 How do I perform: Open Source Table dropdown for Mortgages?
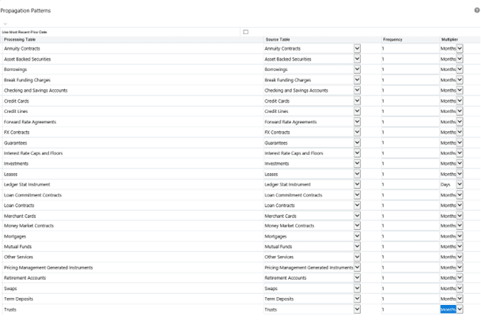pyautogui.click(x=357, y=236)
